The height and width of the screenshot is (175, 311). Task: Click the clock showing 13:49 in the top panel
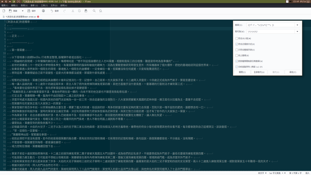click(x=301, y=1)
